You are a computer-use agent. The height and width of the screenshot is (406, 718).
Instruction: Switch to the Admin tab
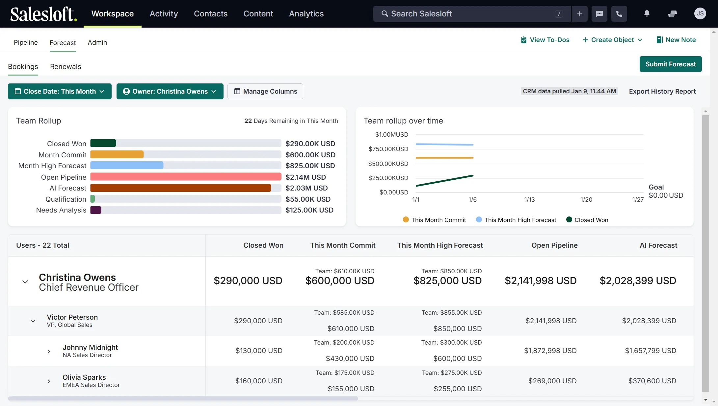(x=97, y=42)
